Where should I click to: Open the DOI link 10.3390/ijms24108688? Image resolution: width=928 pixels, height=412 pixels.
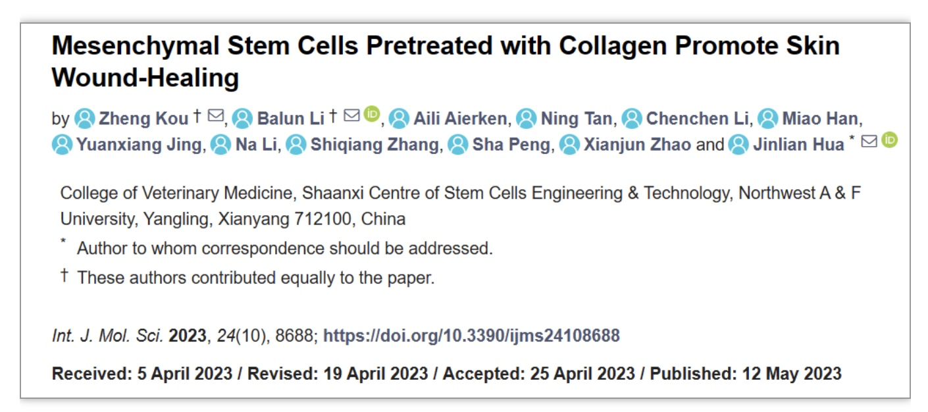(471, 336)
